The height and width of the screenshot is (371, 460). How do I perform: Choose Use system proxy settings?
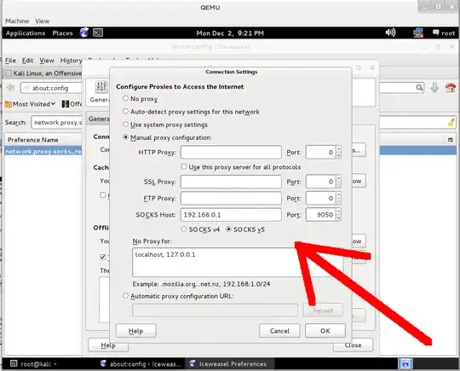click(125, 125)
